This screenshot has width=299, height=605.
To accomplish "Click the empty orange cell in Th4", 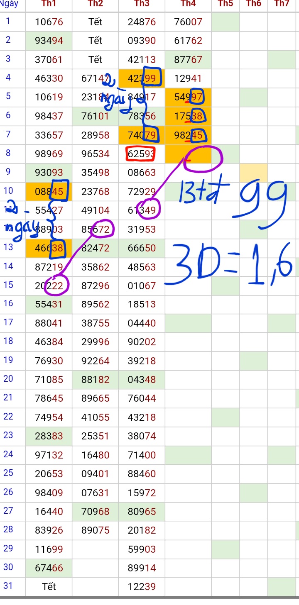I will pyautogui.click(x=188, y=154).
